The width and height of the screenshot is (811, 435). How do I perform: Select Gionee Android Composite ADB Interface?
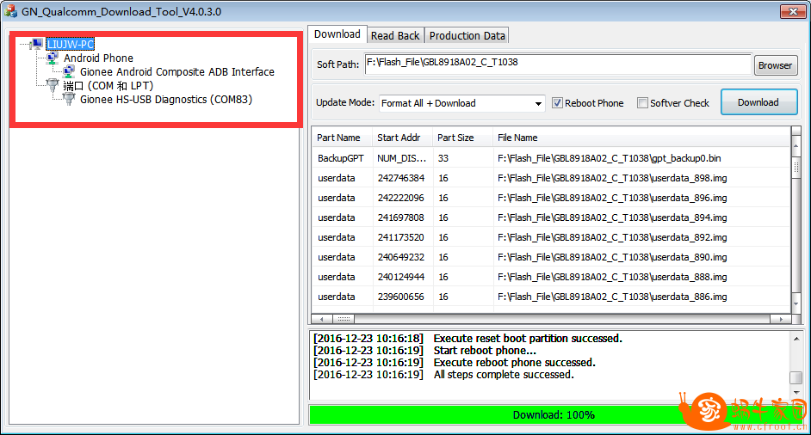point(176,72)
